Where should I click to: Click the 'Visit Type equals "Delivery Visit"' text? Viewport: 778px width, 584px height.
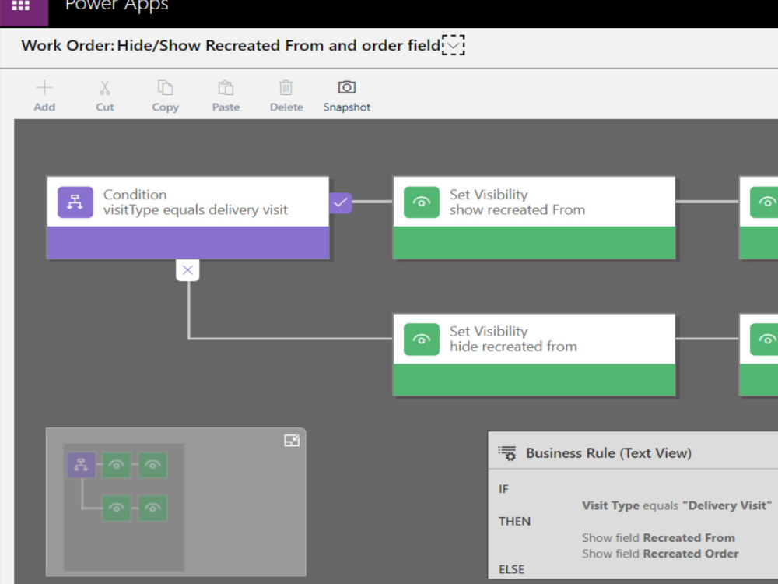(x=677, y=505)
